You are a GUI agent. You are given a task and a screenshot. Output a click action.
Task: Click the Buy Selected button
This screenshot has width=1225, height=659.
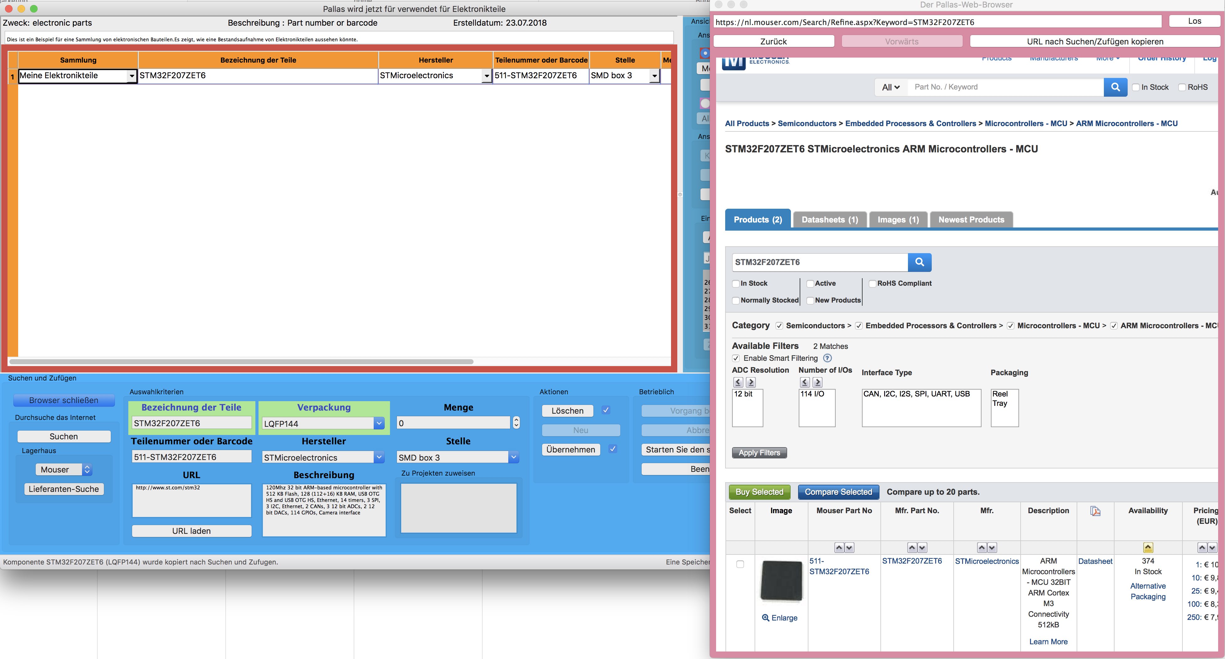tap(759, 492)
